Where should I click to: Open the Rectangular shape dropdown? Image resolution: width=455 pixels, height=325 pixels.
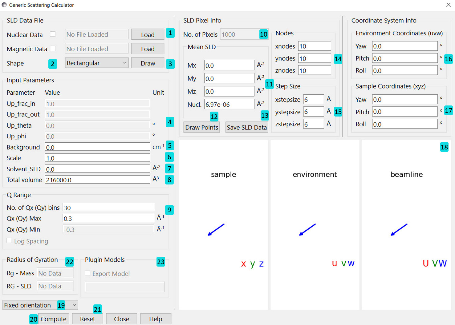pos(96,63)
